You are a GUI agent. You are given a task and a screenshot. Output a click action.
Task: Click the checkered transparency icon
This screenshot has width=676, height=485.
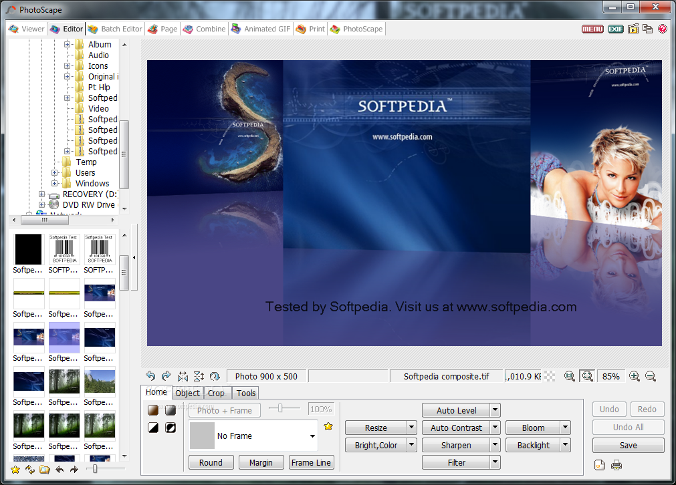[549, 376]
